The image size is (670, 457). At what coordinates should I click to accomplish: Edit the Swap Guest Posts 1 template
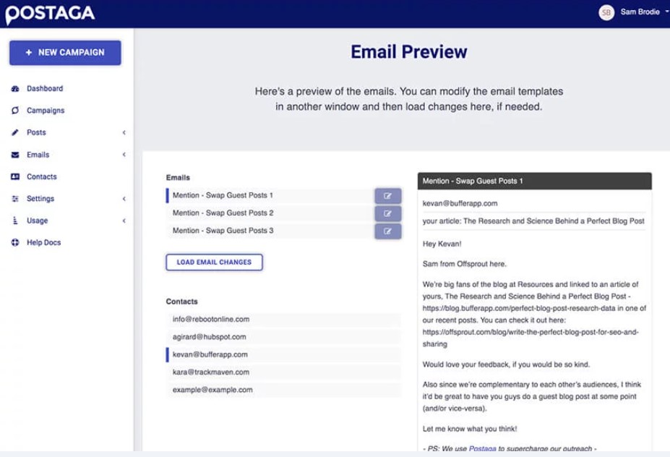(387, 196)
